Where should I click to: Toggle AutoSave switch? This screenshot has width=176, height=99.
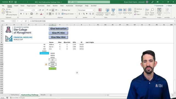[11, 2]
